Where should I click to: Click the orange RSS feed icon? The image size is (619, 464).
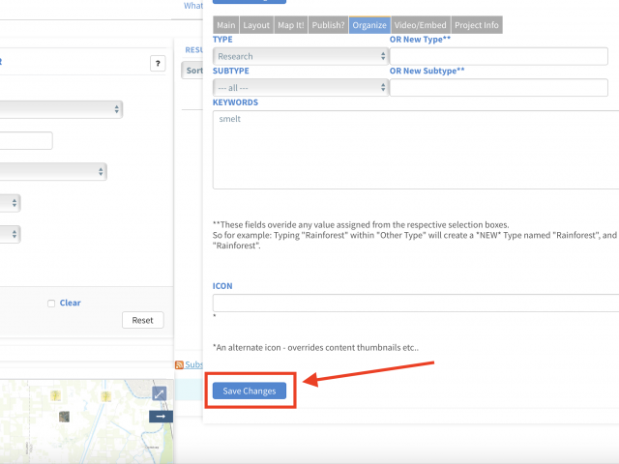[x=179, y=364]
